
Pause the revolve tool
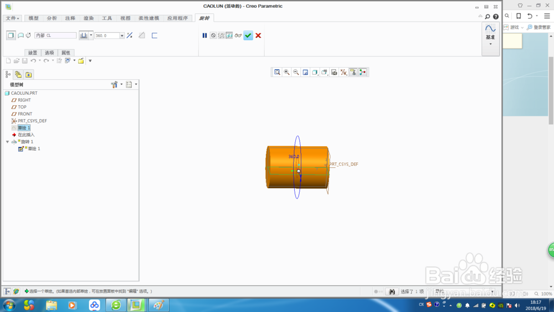click(204, 35)
